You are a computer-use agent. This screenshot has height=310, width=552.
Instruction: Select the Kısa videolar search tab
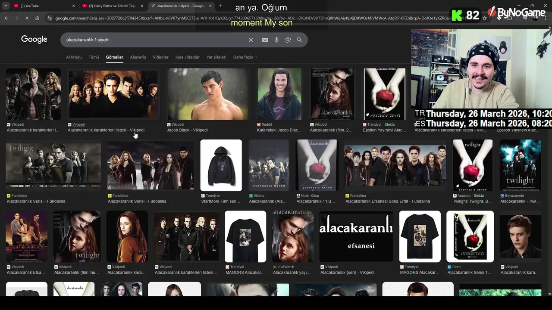tap(188, 57)
